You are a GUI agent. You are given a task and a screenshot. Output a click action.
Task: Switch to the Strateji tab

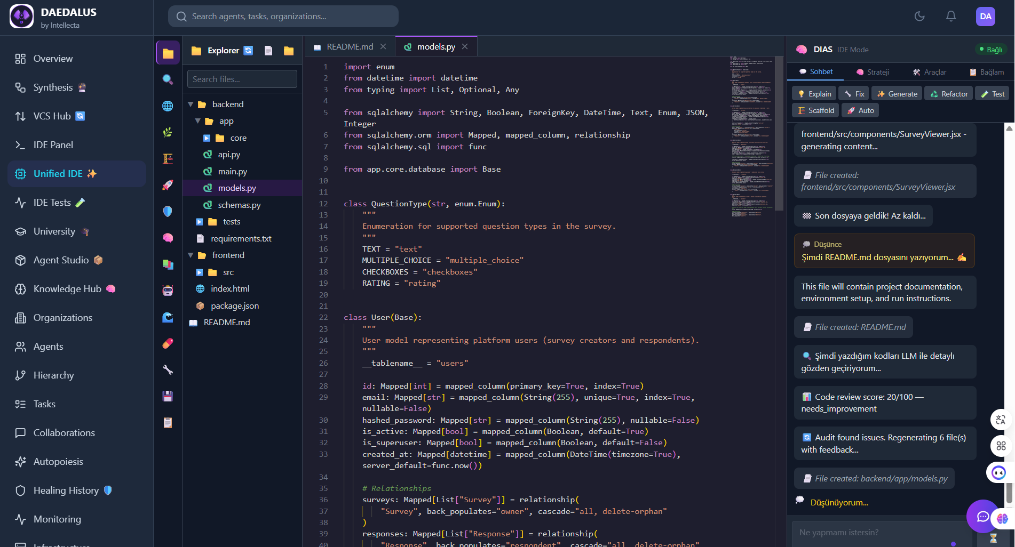click(873, 72)
